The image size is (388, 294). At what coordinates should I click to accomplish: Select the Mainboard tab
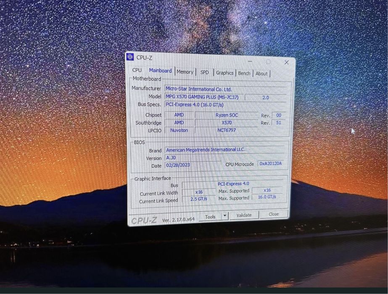160,71
